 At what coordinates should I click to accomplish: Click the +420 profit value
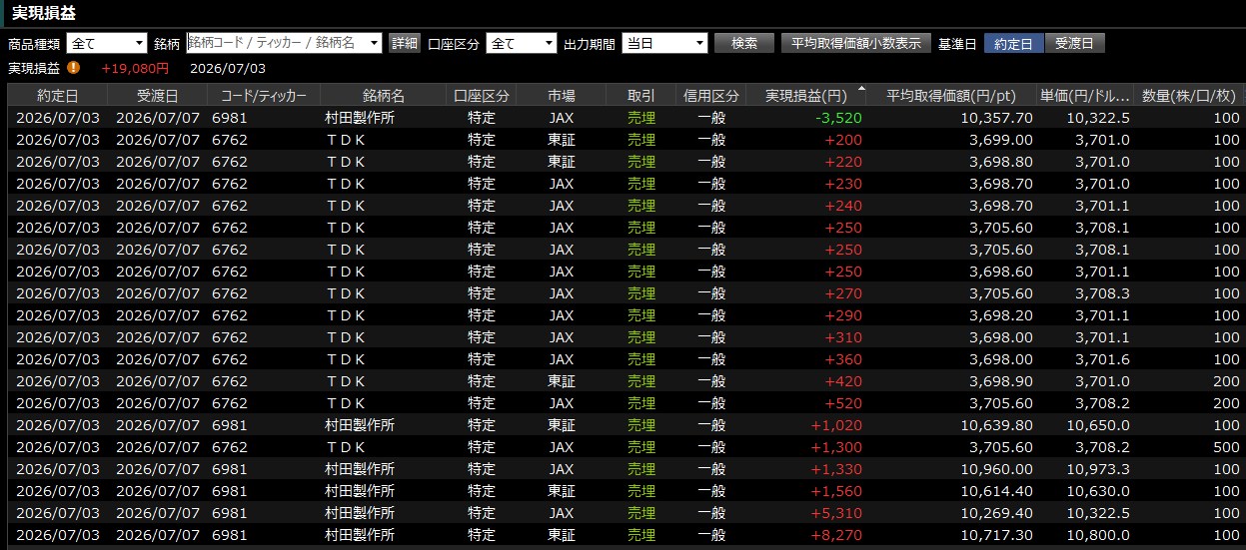(x=843, y=381)
